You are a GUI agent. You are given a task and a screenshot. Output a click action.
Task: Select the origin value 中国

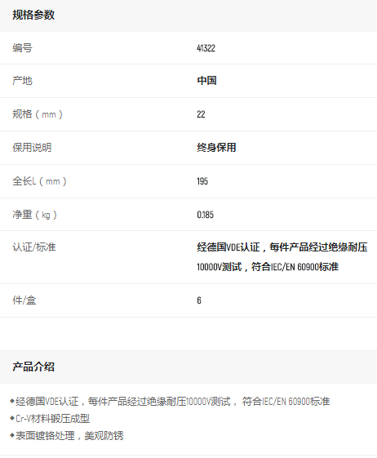(206, 81)
